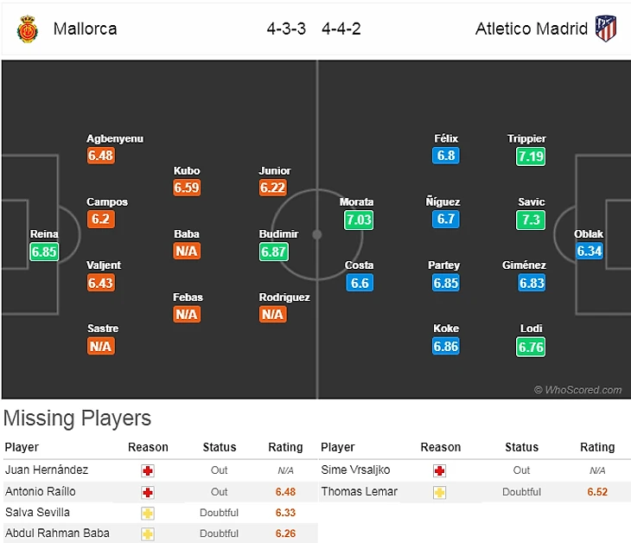The height and width of the screenshot is (543, 631).
Task: Click the right Status column header
Action: 521,447
